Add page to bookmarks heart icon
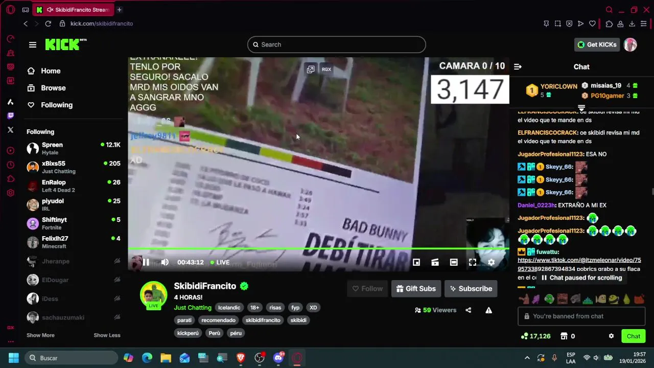 pos(592,24)
